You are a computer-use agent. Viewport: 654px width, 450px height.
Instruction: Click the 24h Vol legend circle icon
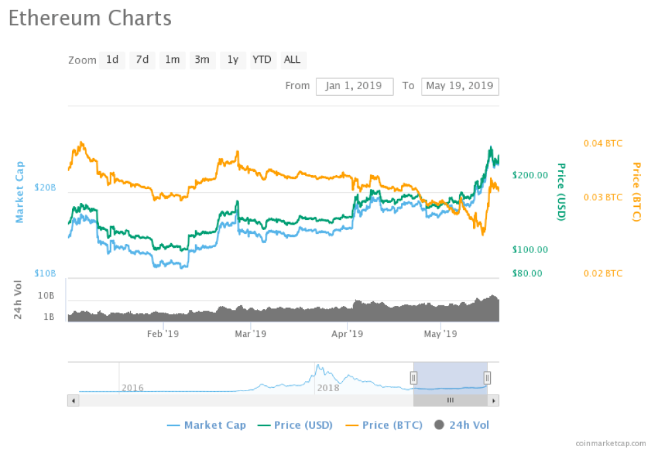[439, 425]
